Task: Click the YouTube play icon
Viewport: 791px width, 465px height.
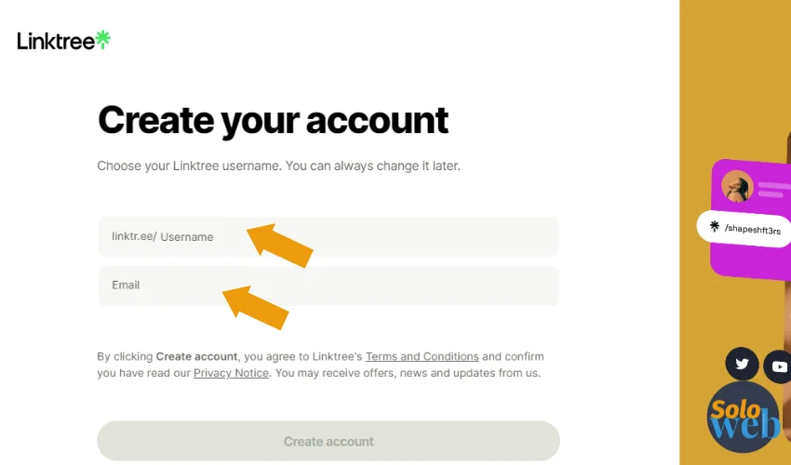Action: coord(778,366)
